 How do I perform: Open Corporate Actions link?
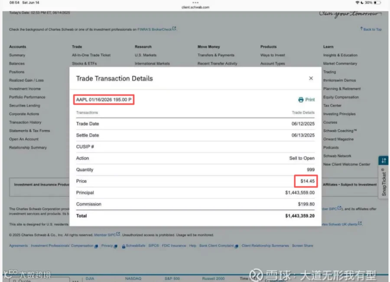[24, 114]
